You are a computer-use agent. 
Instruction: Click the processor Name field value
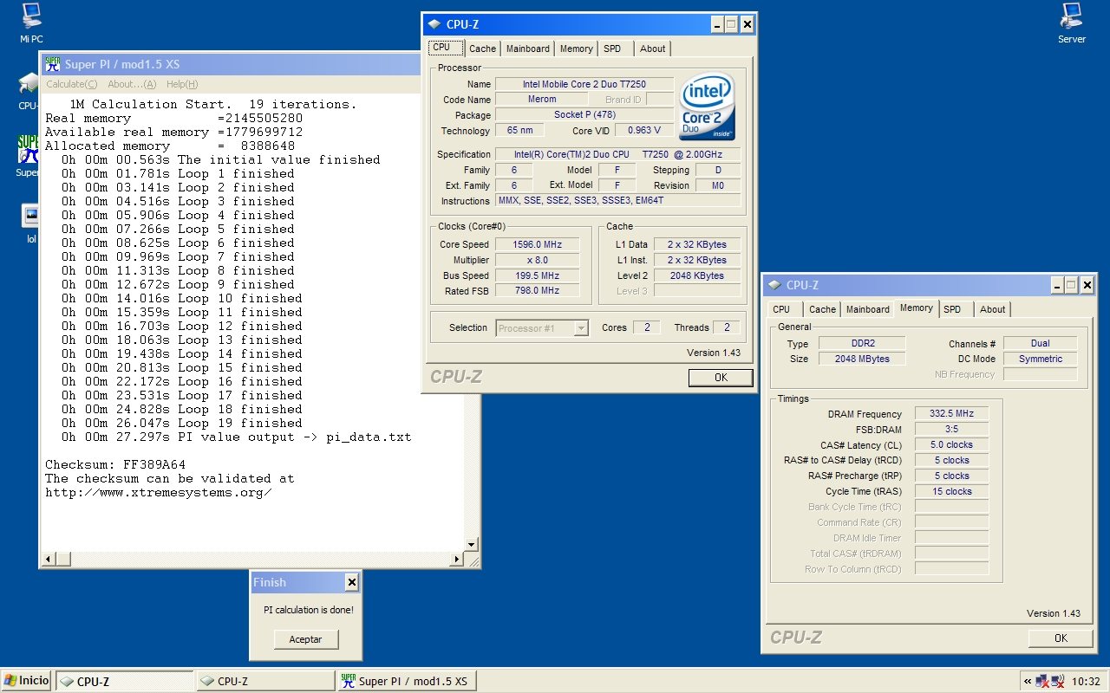coord(584,84)
